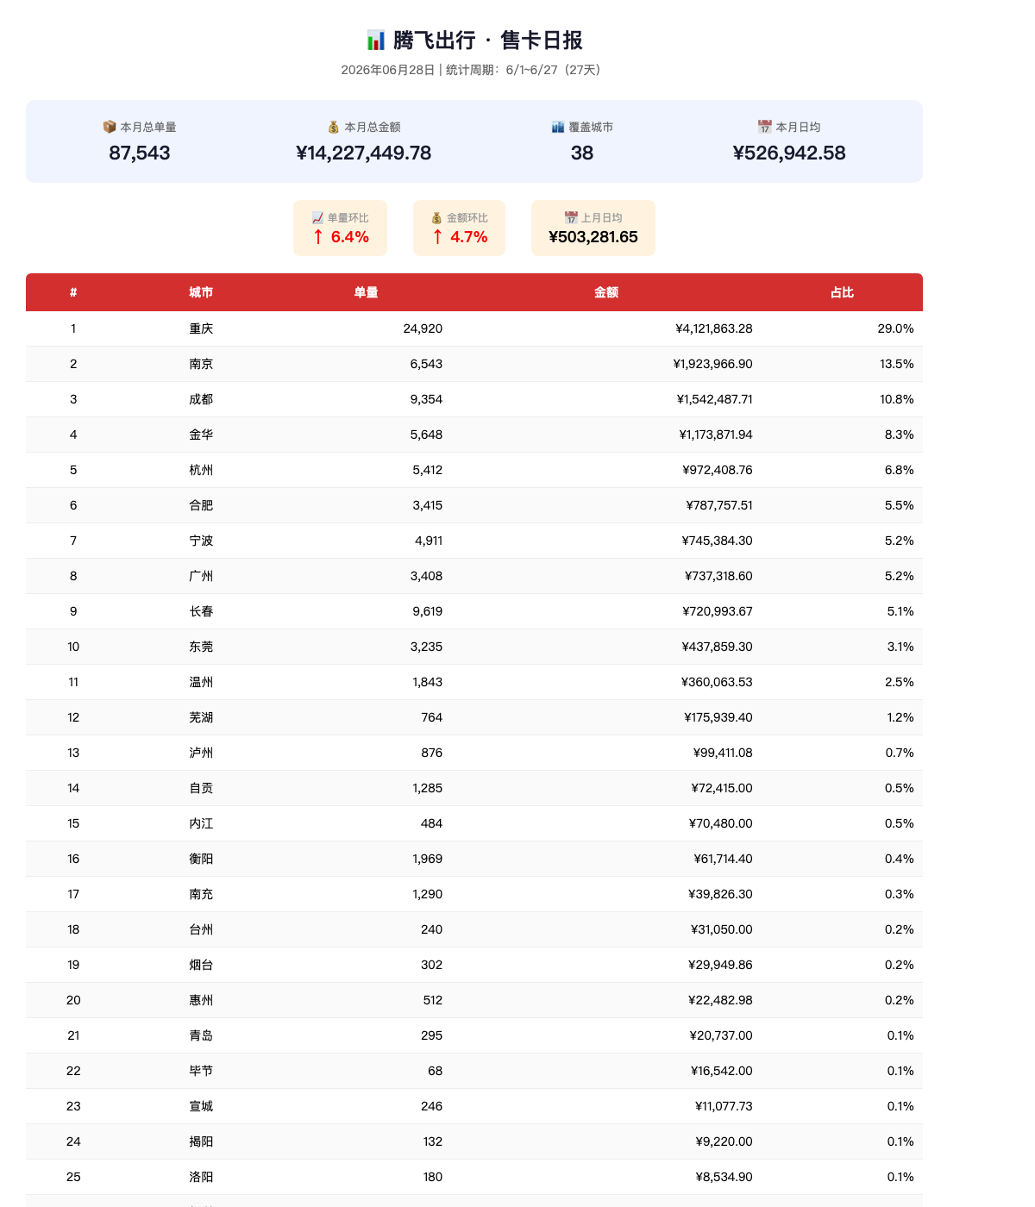Click the city cell 重庆
Viewport: 1035px width, 1207px height.
click(201, 328)
